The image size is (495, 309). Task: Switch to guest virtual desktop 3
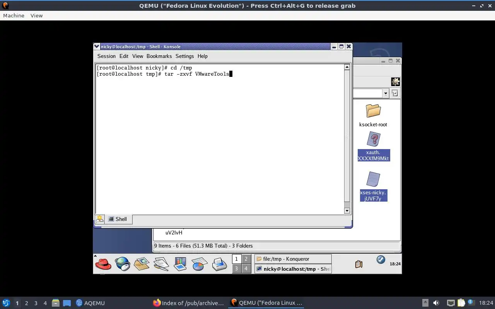pyautogui.click(x=236, y=268)
